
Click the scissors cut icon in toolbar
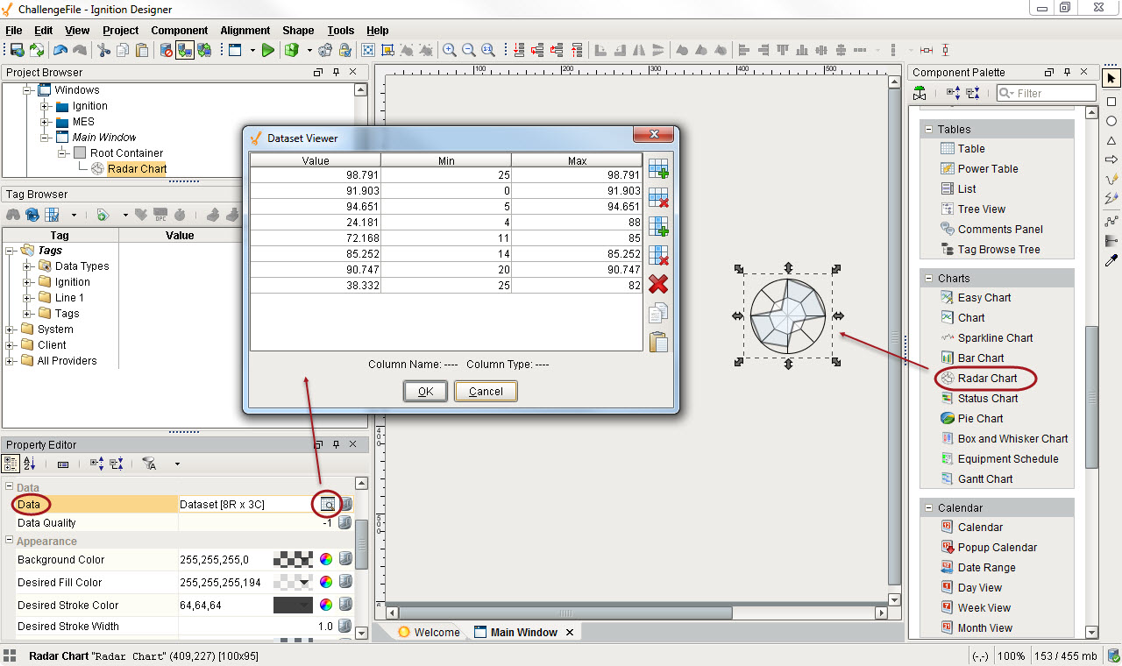104,50
